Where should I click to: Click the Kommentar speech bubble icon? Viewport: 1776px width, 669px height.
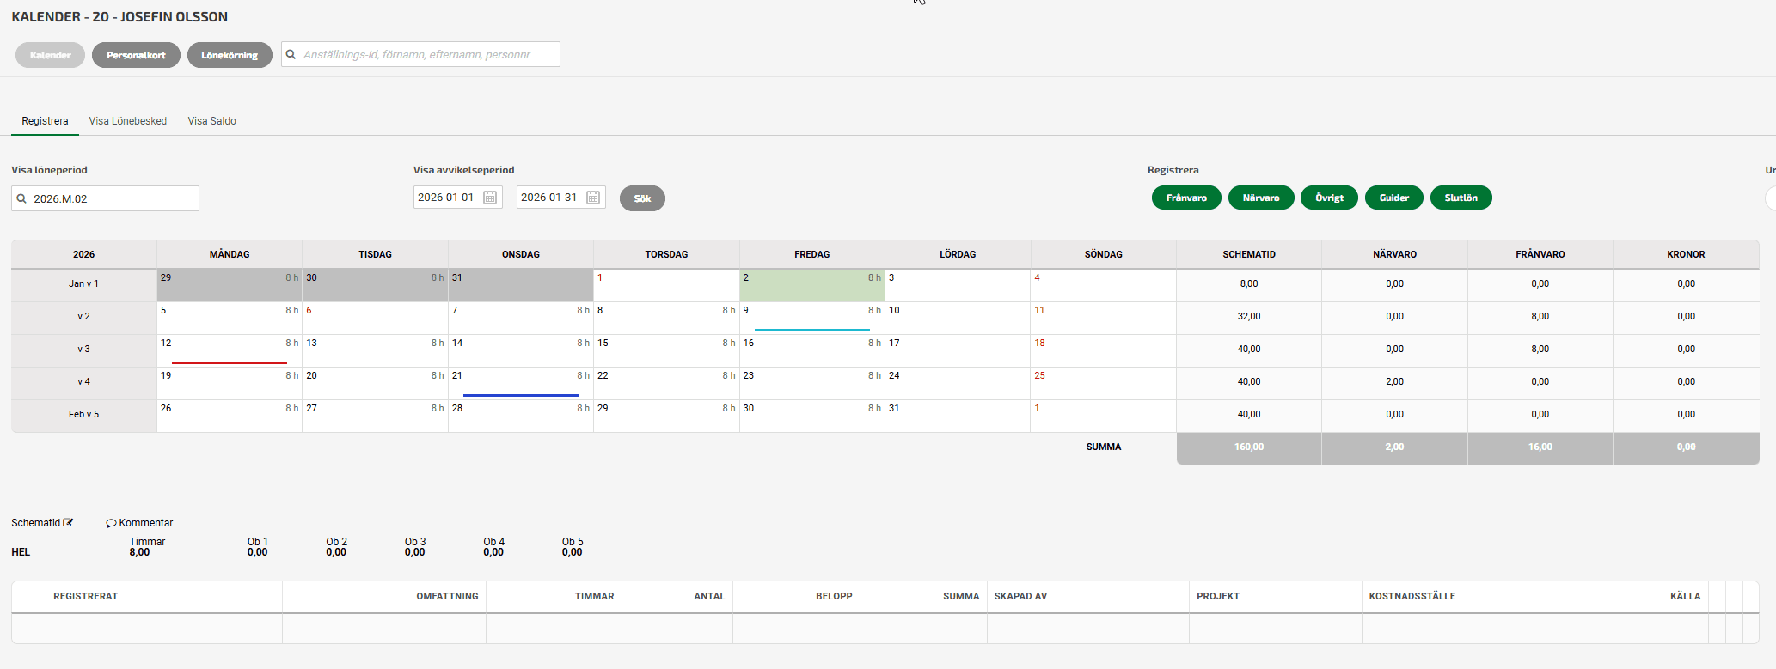(111, 523)
